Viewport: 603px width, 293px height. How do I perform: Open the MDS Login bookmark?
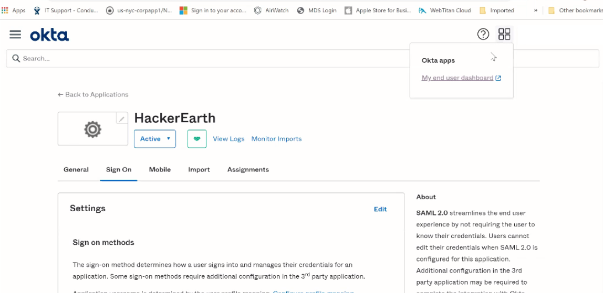click(317, 10)
